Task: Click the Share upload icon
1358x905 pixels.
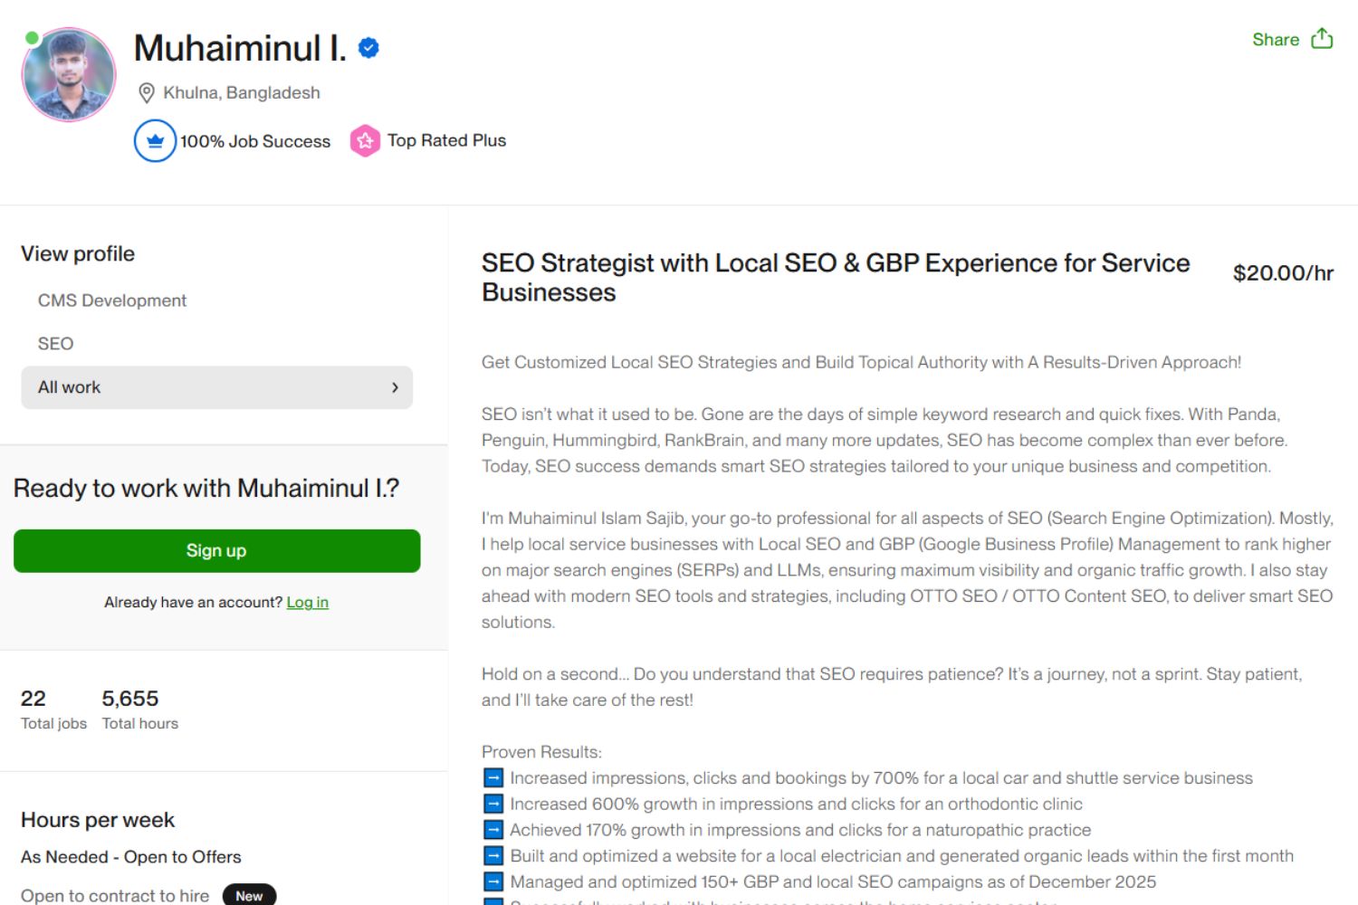Action: pyautogui.click(x=1322, y=39)
